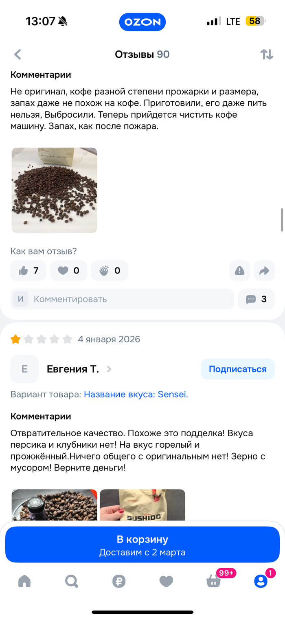Open Favorites heart tab
The height and width of the screenshot is (619, 285).
click(x=166, y=581)
